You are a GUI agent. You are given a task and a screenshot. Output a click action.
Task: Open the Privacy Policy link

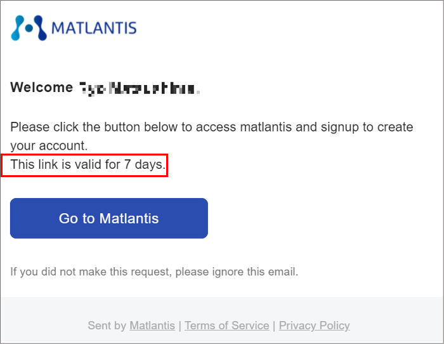[314, 326]
